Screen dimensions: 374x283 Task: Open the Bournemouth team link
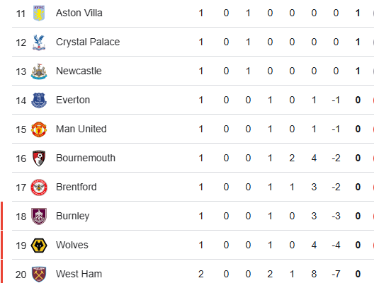tap(86, 158)
